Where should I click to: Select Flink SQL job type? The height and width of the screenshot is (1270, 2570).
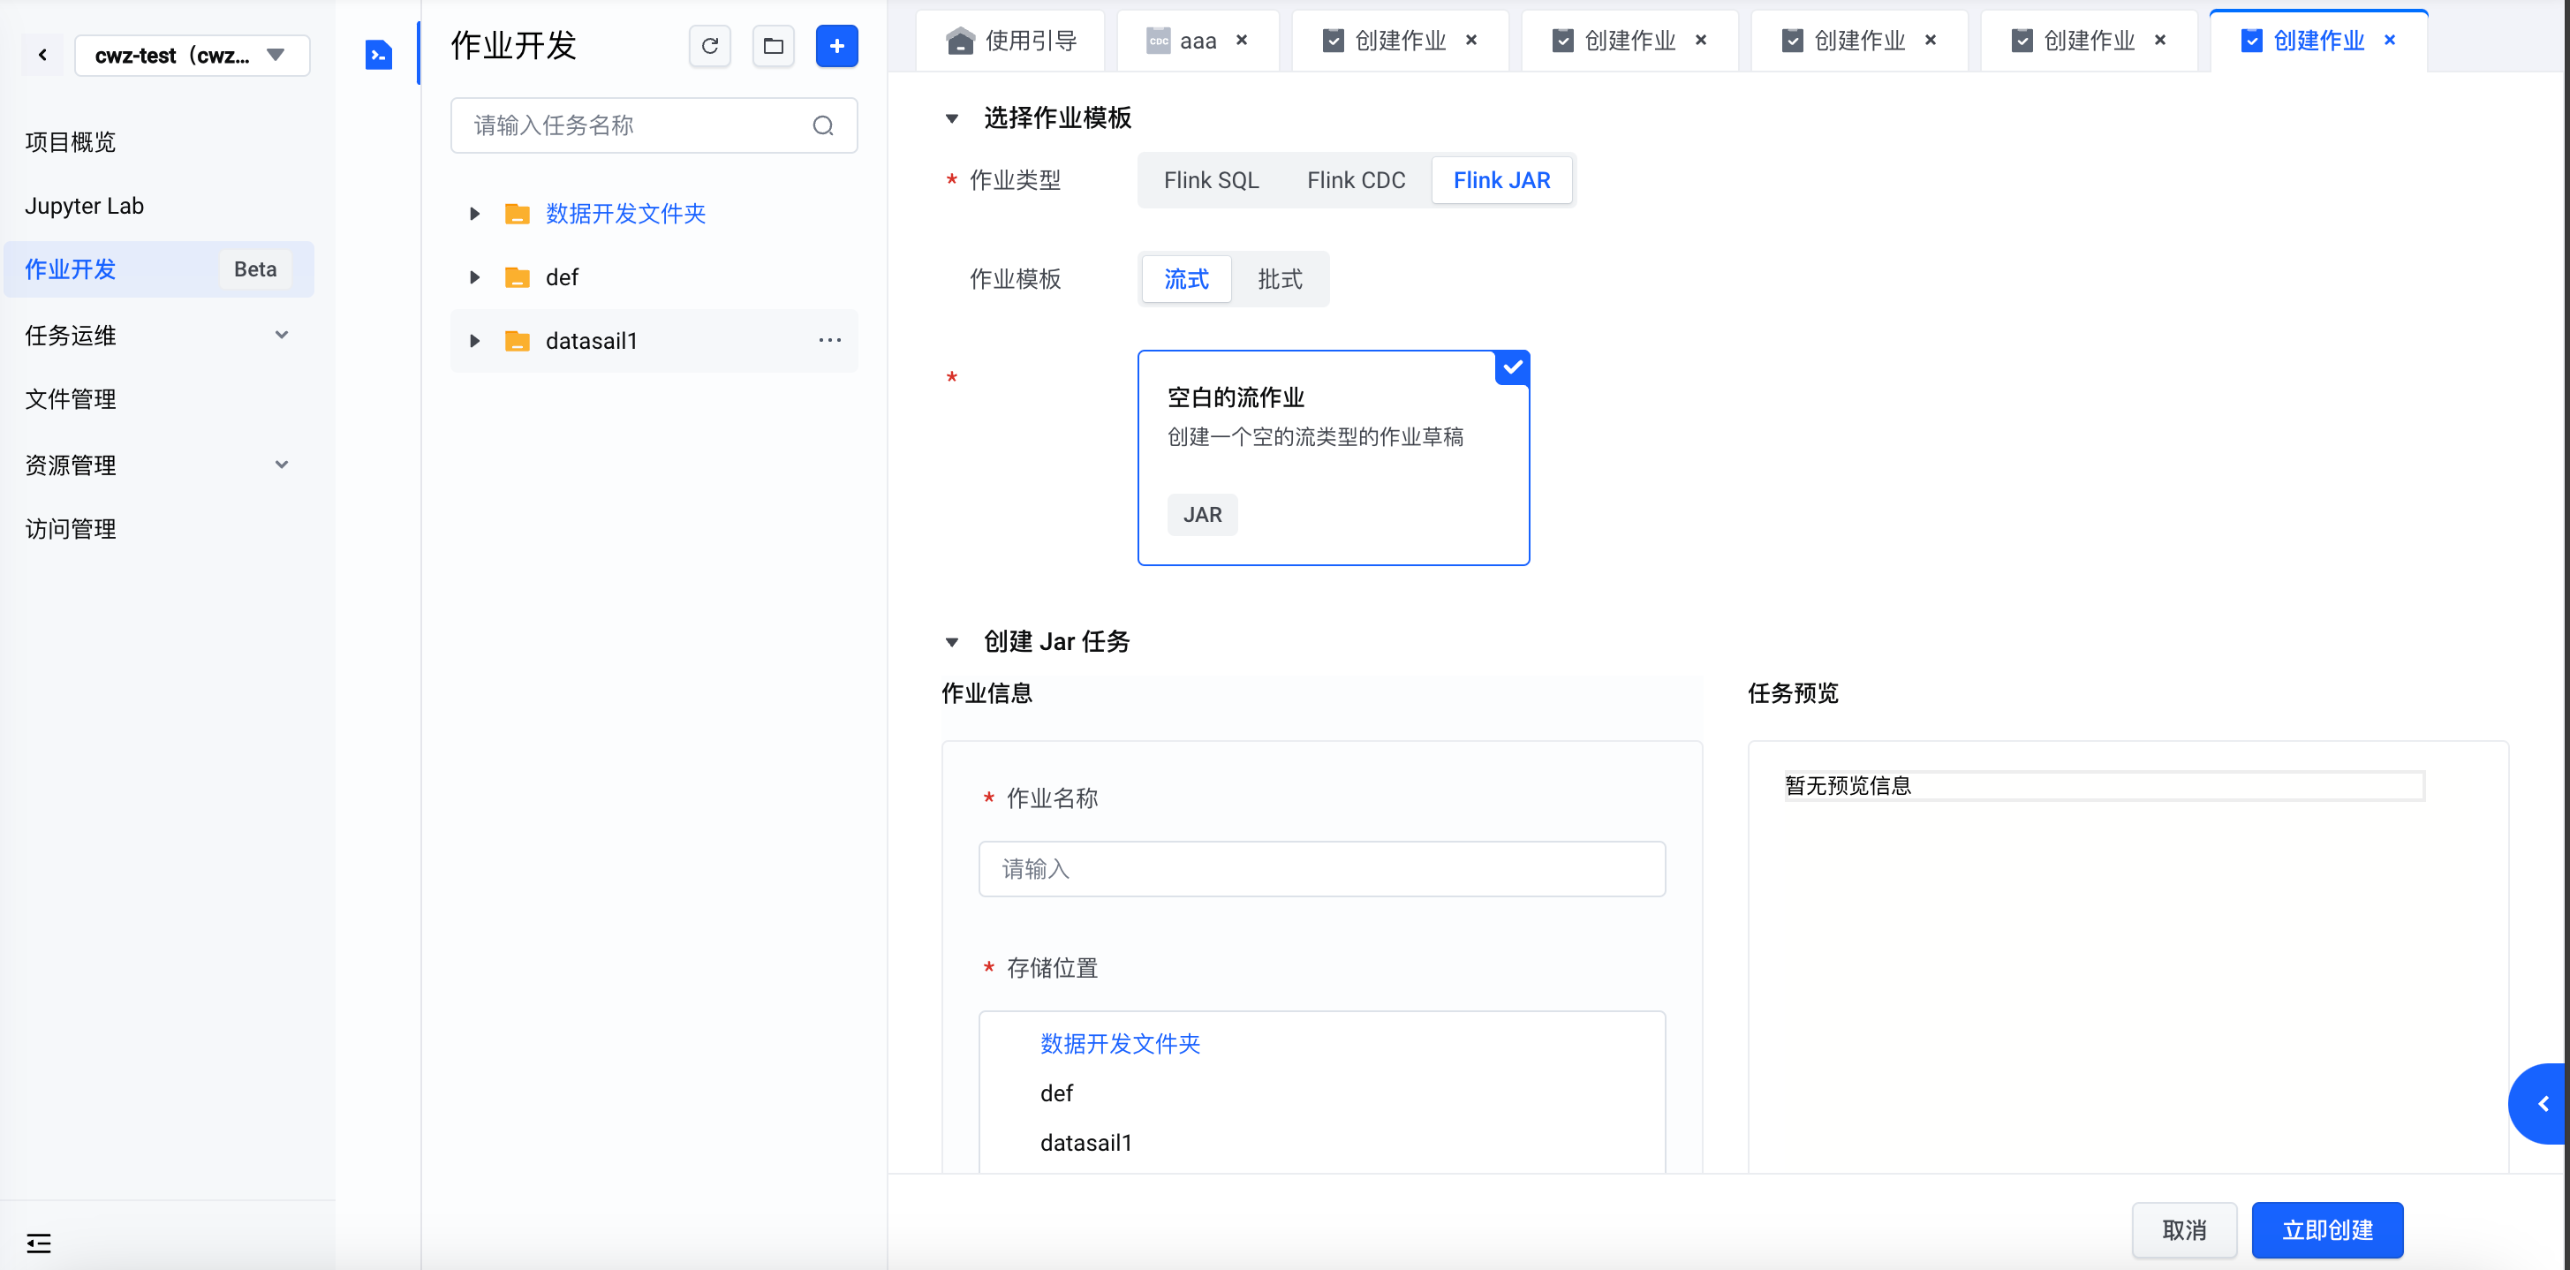click(1211, 180)
